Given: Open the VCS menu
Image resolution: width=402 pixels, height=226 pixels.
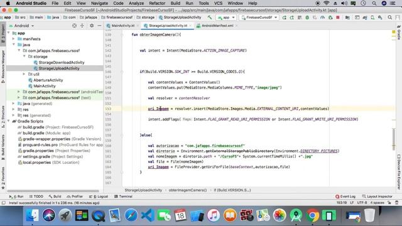Looking at the screenshot, I should click(218, 3).
